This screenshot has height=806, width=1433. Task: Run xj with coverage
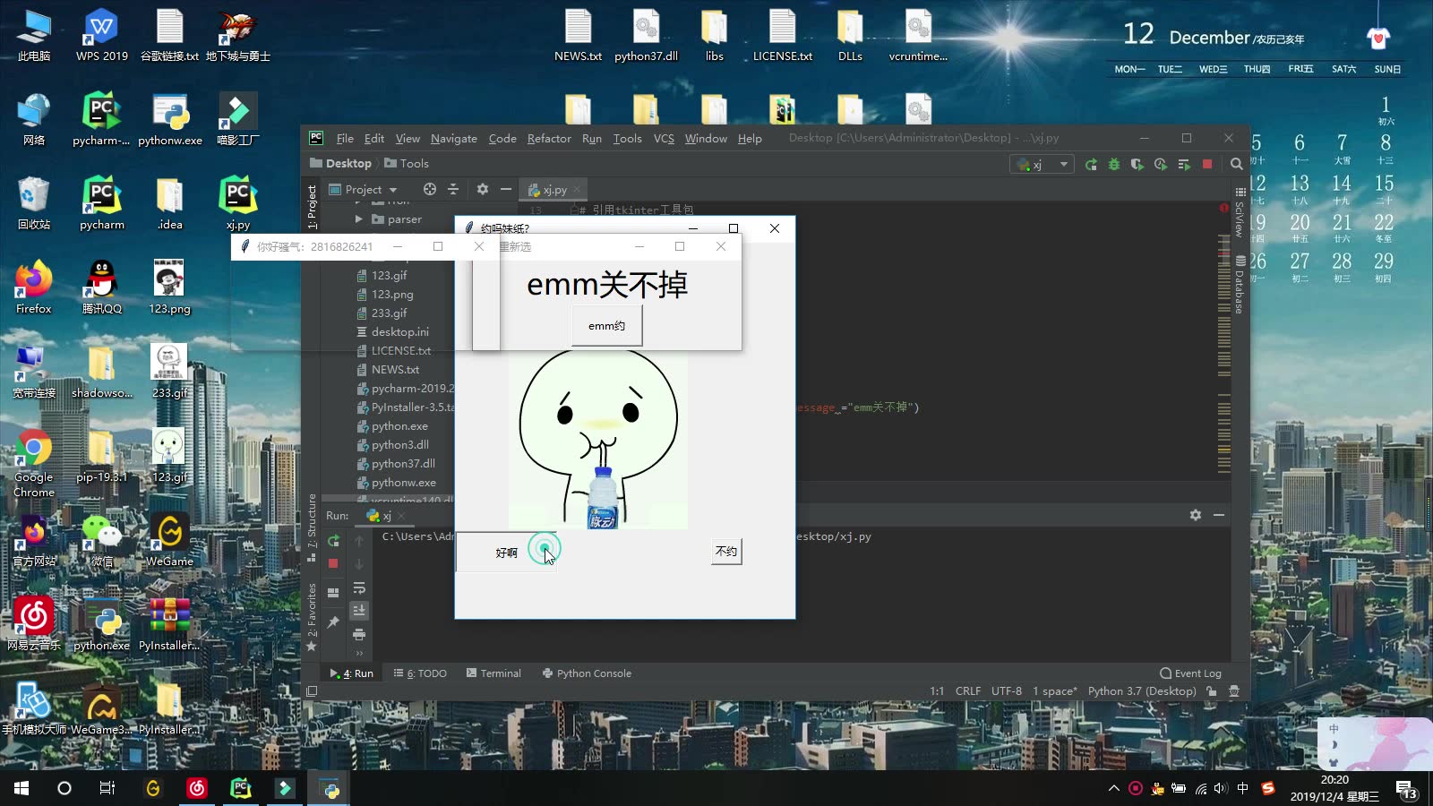tap(1137, 165)
